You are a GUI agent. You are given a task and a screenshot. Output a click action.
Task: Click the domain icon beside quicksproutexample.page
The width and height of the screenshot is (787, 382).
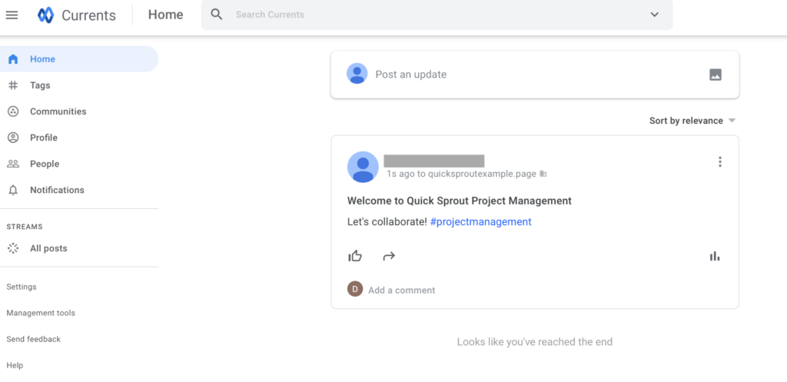543,174
